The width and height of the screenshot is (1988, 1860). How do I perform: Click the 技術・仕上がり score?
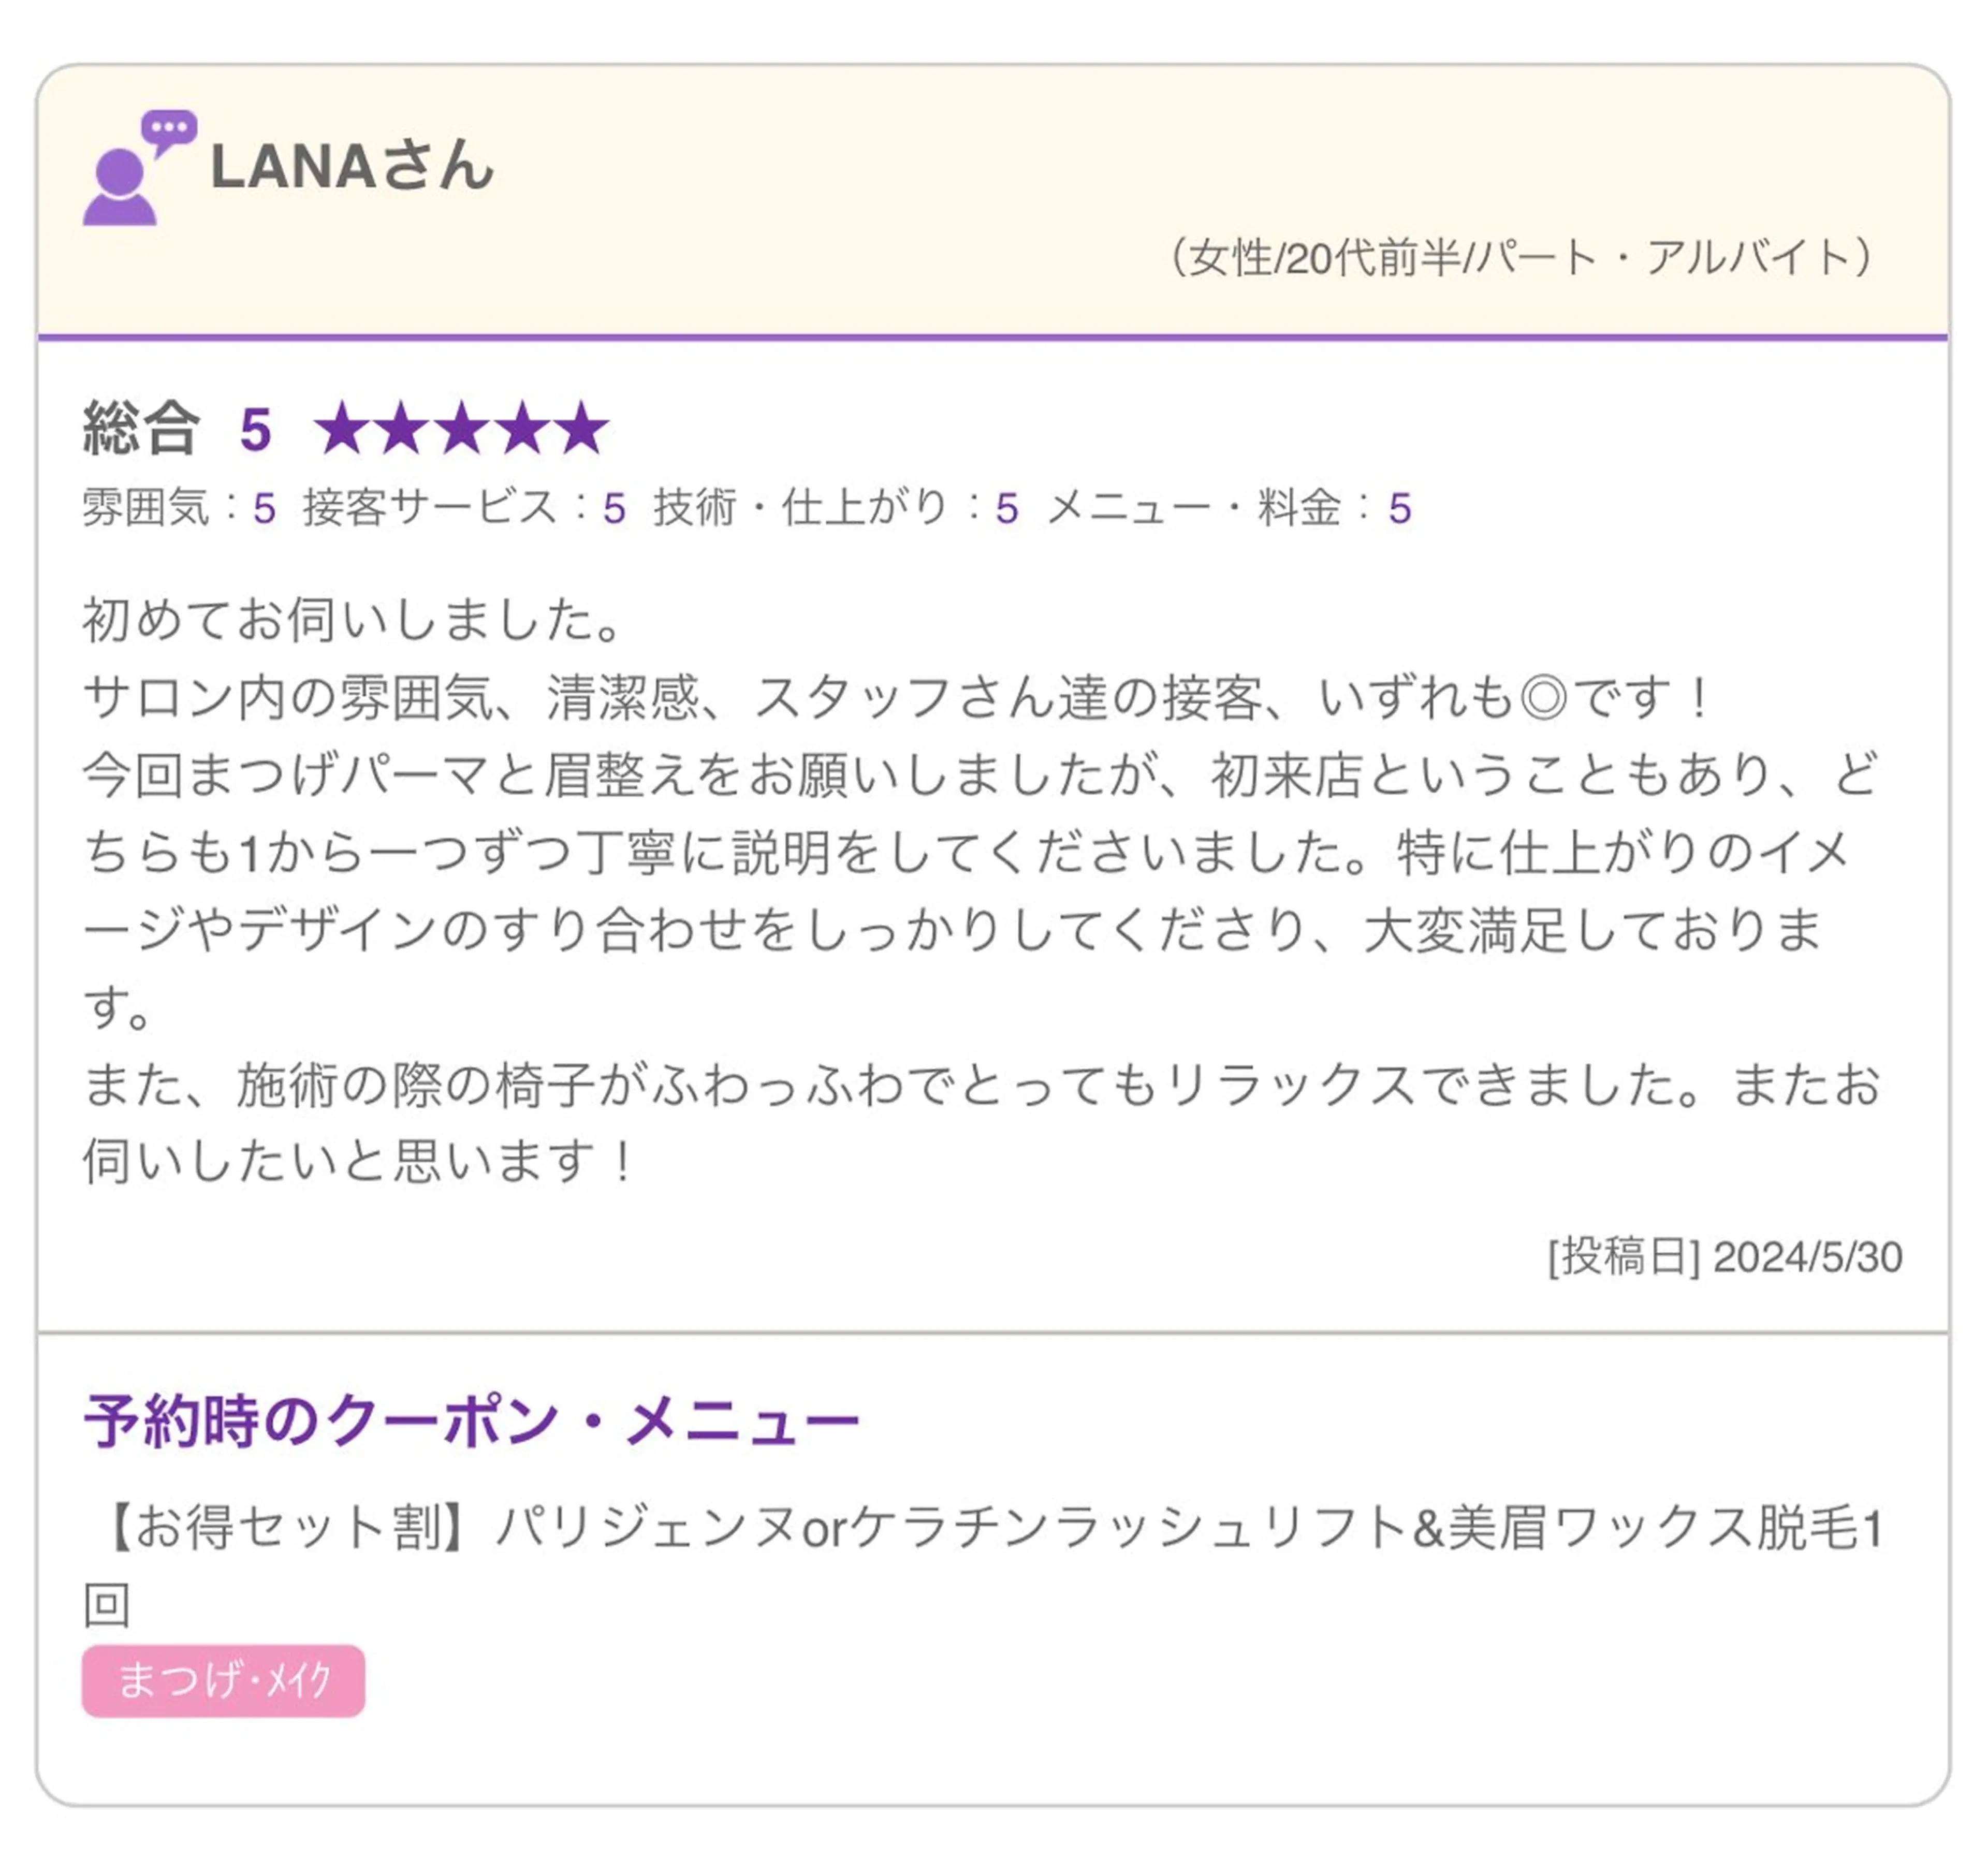click(1006, 508)
